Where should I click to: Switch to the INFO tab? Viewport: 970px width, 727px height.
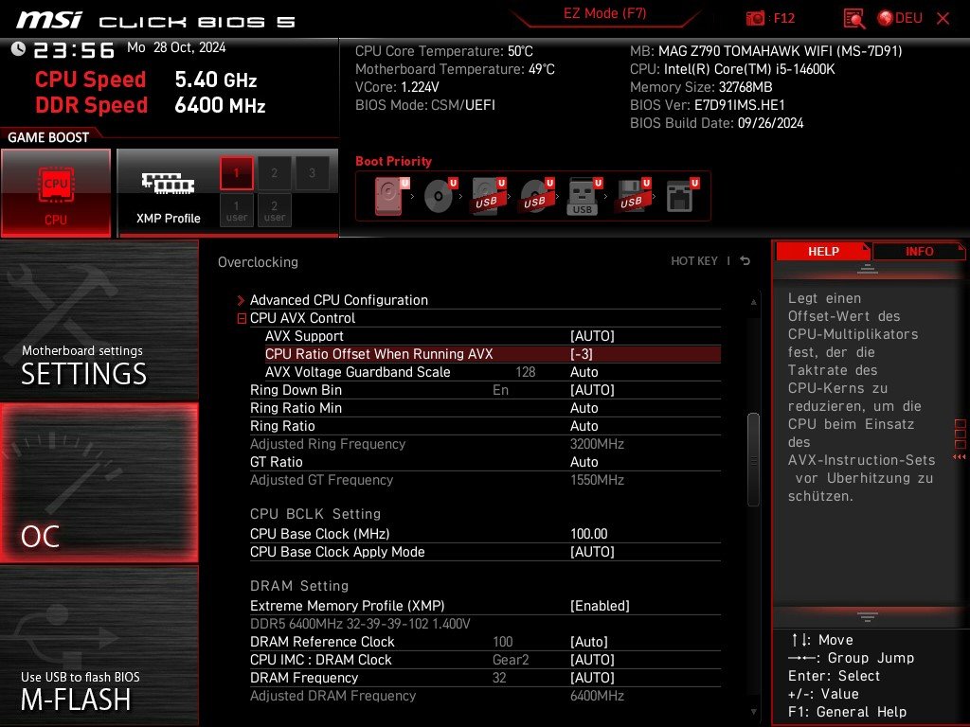(x=919, y=252)
